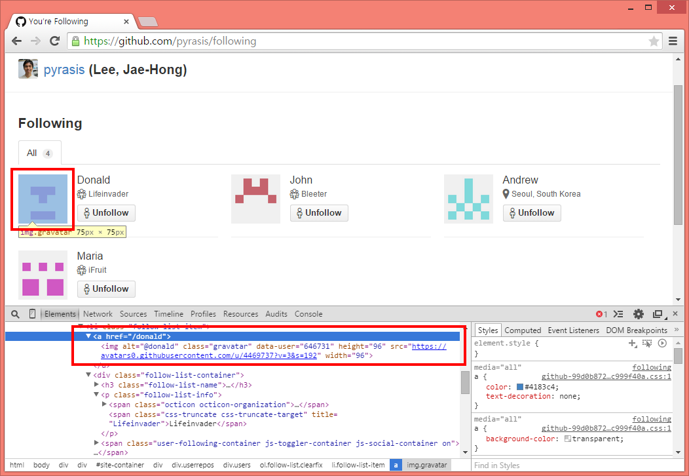The height and width of the screenshot is (476, 689).
Task: Change DevTools dock side icon
Action: click(x=658, y=314)
